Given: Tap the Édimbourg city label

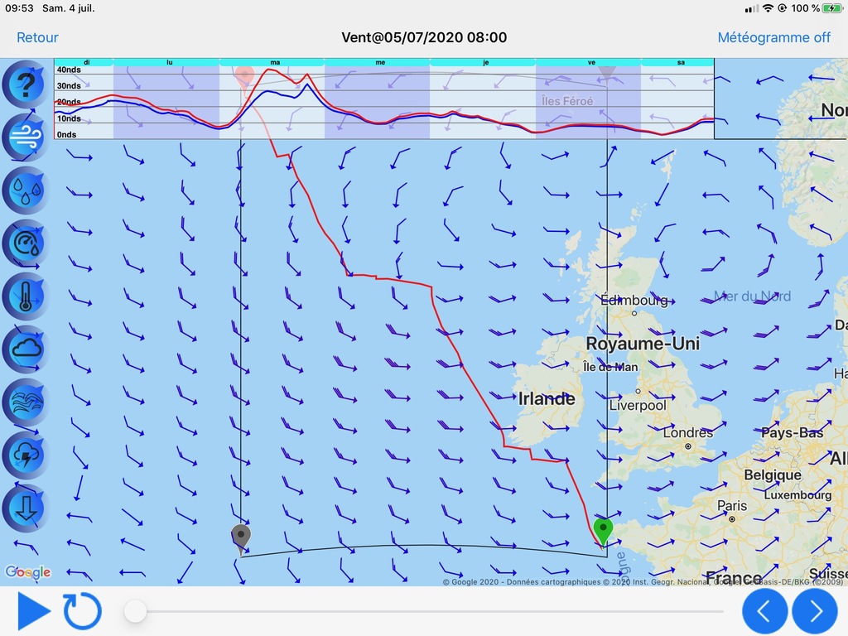Looking at the screenshot, I should click(x=634, y=300).
